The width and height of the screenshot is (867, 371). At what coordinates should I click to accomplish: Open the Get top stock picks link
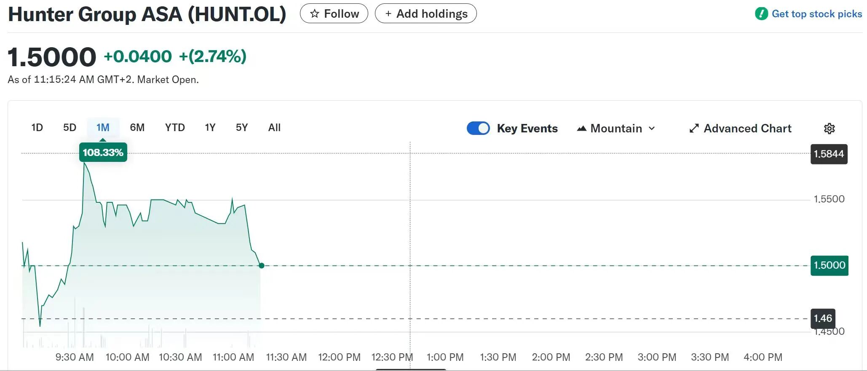pos(816,14)
